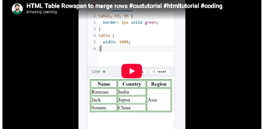262x129 pixels.
Task: Click the India table cell
Action: 132,92
